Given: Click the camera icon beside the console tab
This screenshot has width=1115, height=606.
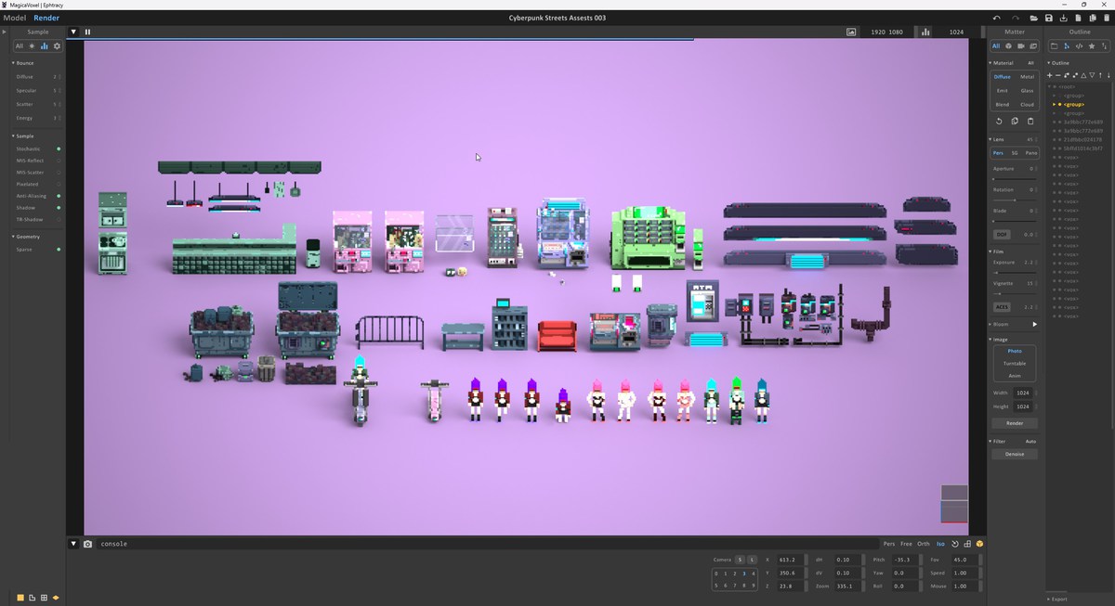Looking at the screenshot, I should (87, 544).
